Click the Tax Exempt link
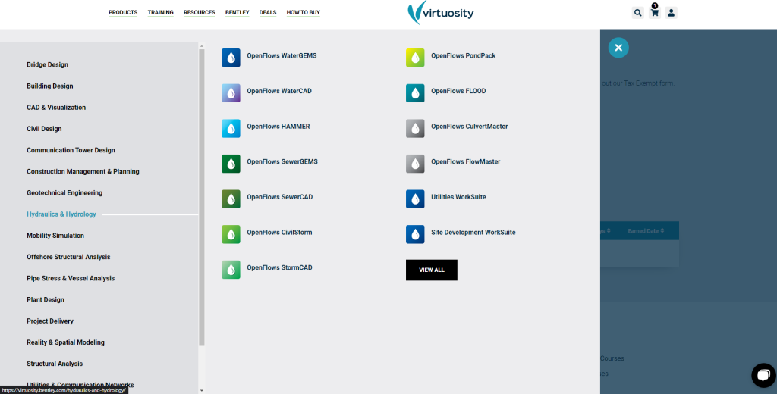This screenshot has height=394, width=777. pyautogui.click(x=640, y=83)
